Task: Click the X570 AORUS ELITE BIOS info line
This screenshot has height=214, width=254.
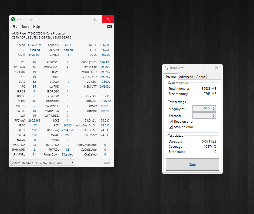Action: pos(42,37)
